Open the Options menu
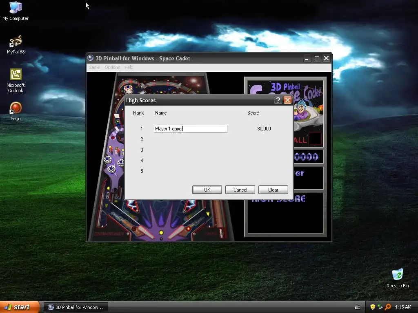The width and height of the screenshot is (418, 313). click(x=112, y=67)
